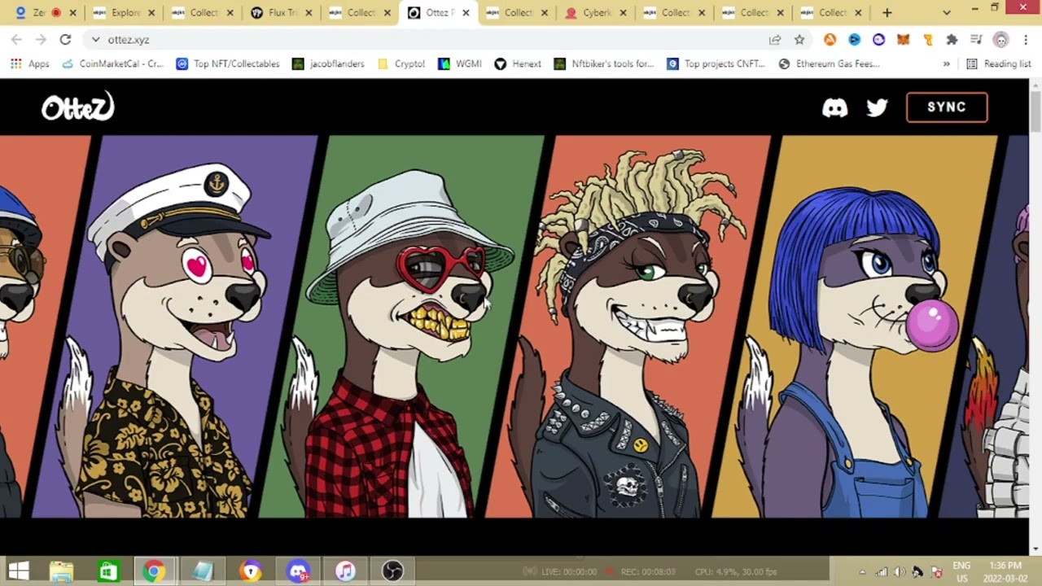Screen dimensions: 1042x586
Task: Open iTunes from the taskbar
Action: click(345, 571)
